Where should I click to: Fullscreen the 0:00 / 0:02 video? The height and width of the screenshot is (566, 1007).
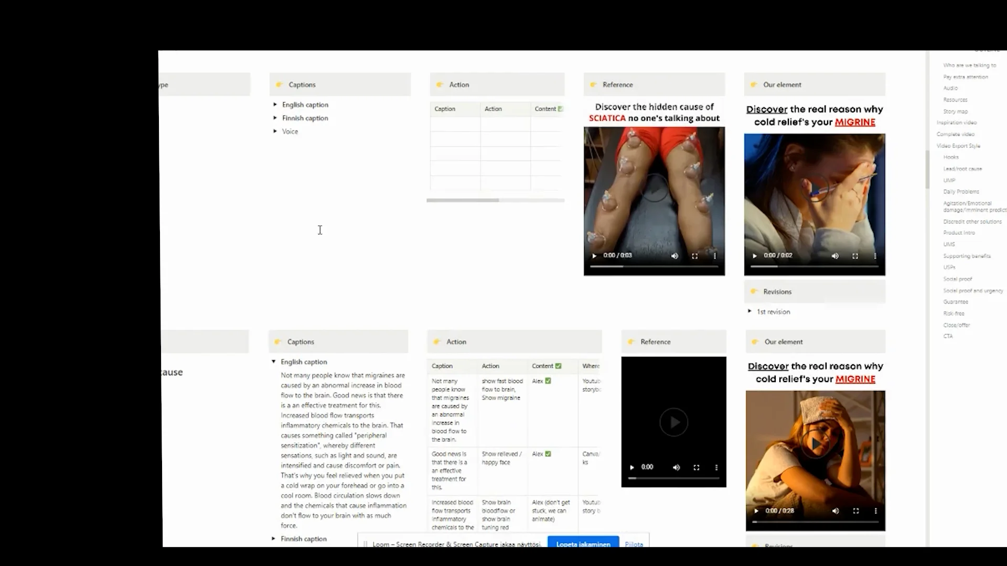pyautogui.click(x=855, y=256)
